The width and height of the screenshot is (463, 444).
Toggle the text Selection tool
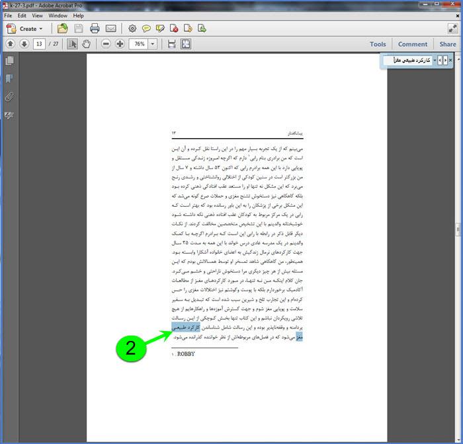pyautogui.click(x=73, y=44)
